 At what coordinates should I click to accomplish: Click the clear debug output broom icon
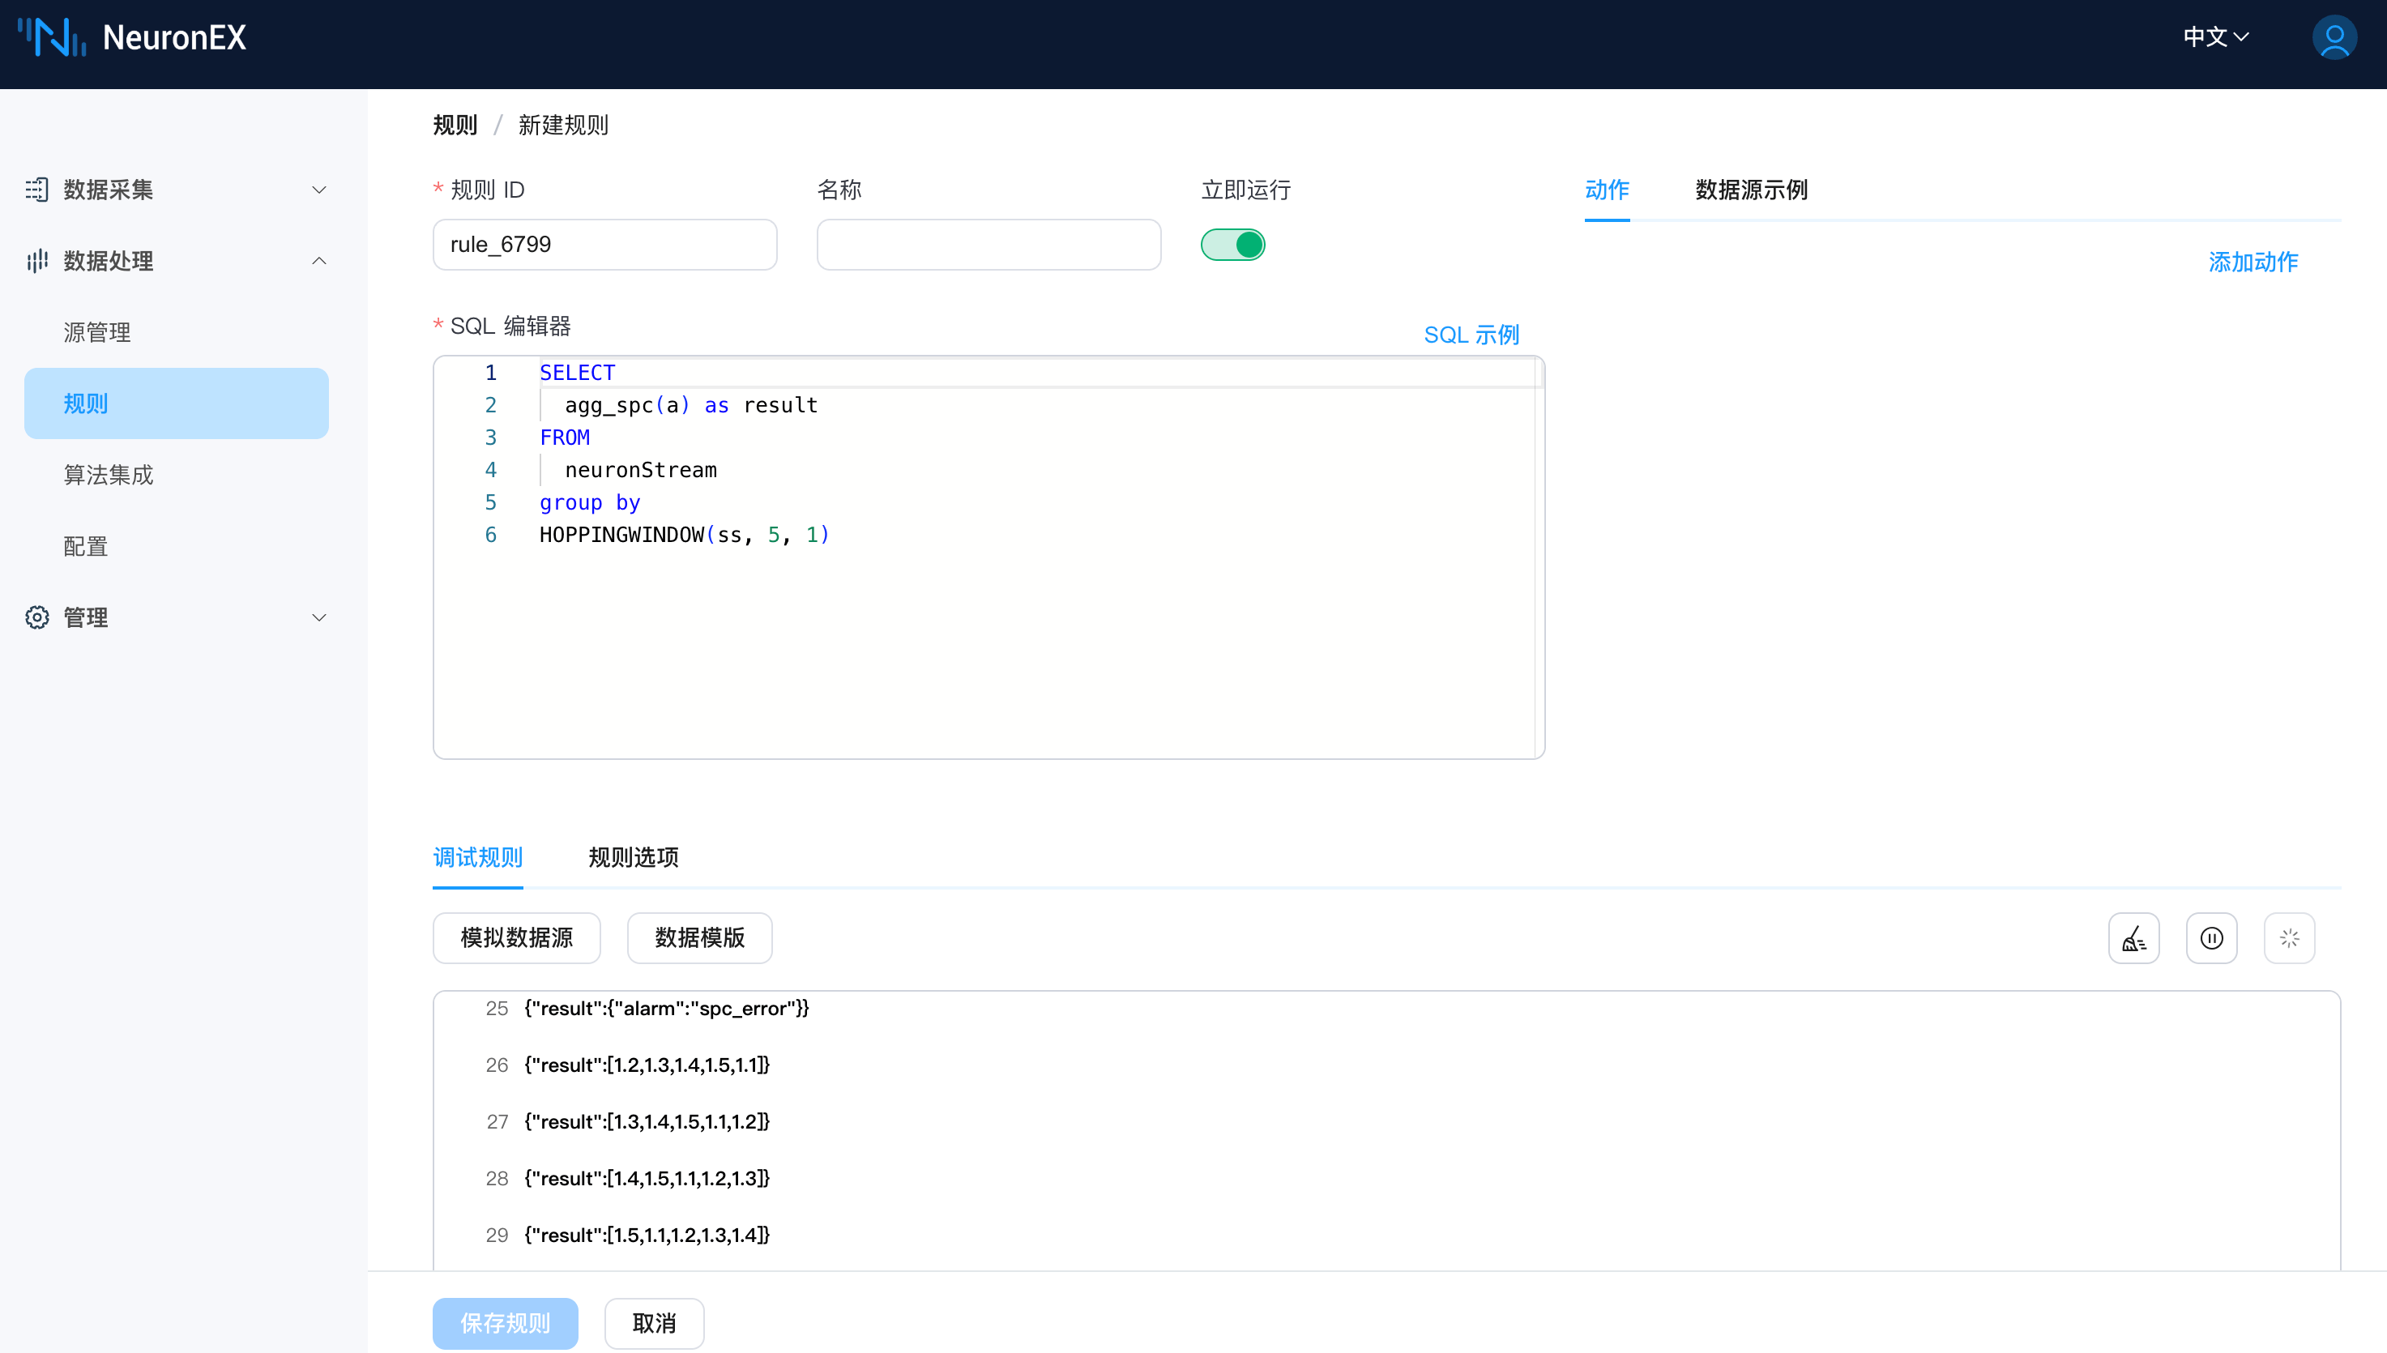coord(2133,937)
